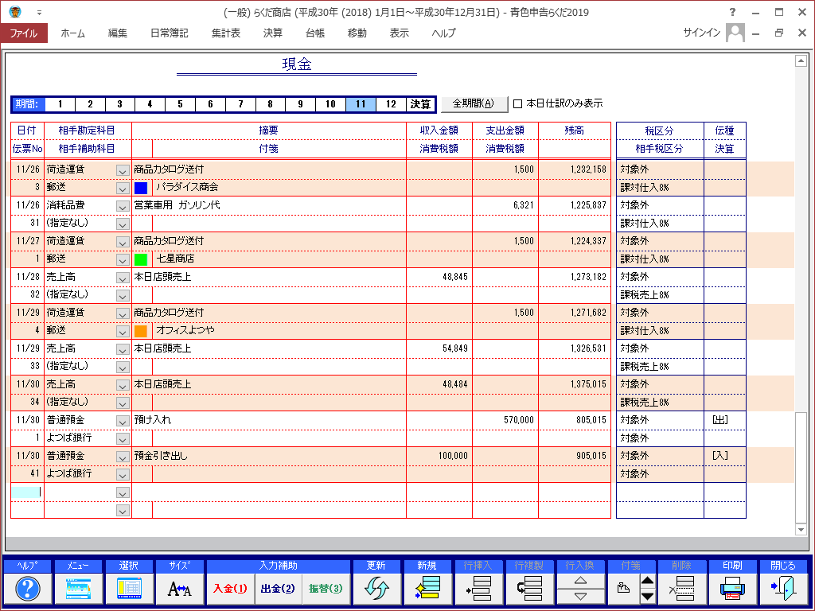Image resolution: width=815 pixels, height=611 pixels.
Task: Click the 営業車用 ガソリン代 description cell
Action: 269,205
